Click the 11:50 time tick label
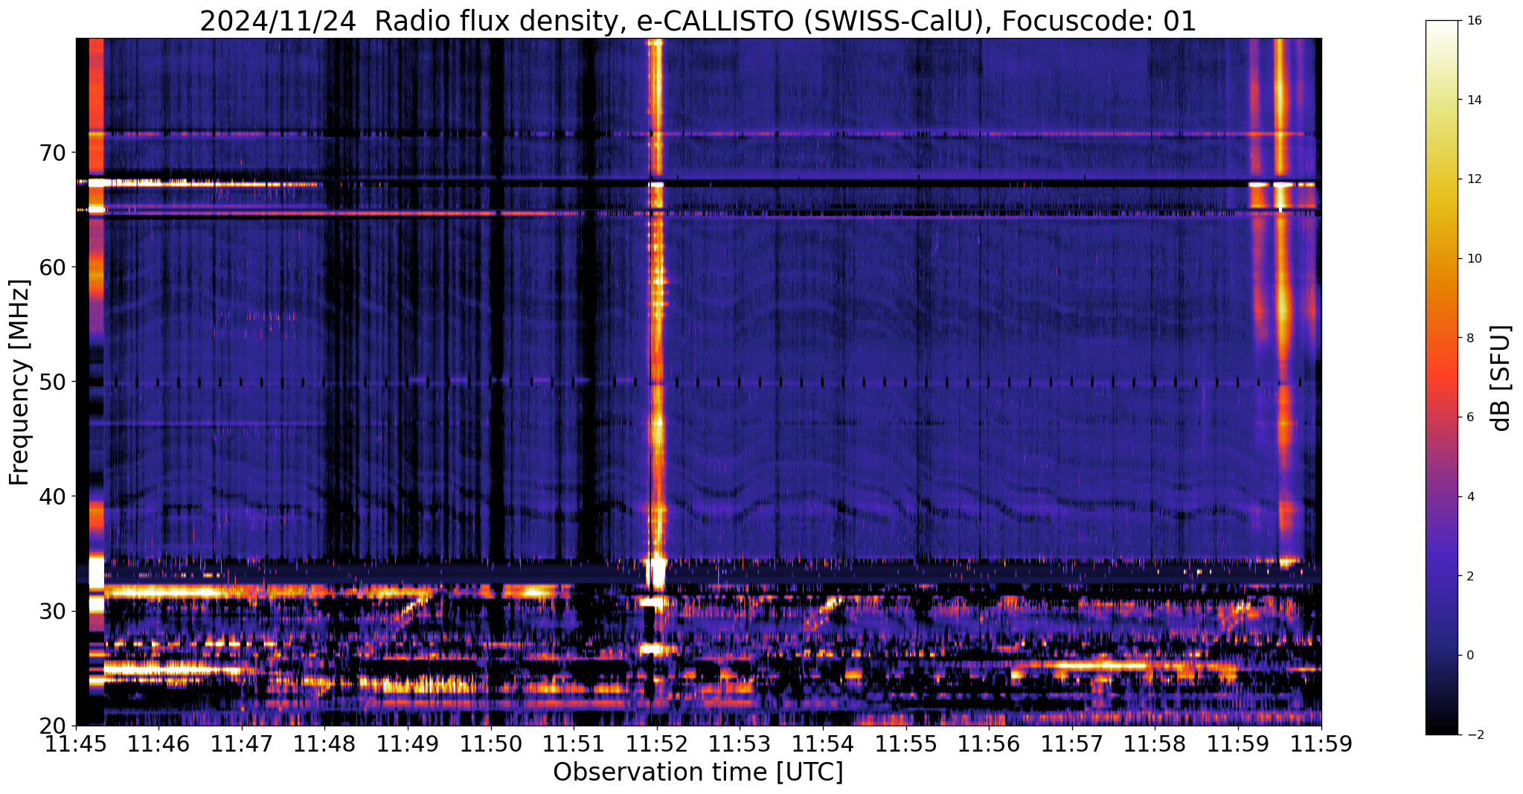 pyautogui.click(x=491, y=744)
